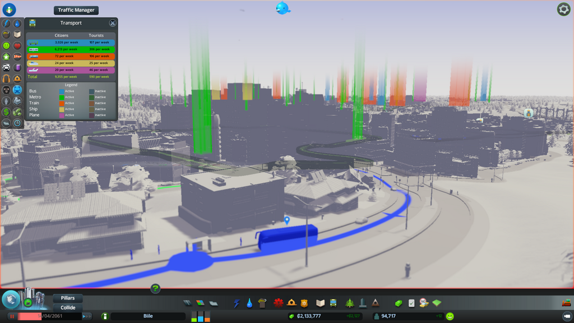
Task: Open the Traffic Manager menu
Action: pyautogui.click(x=76, y=10)
